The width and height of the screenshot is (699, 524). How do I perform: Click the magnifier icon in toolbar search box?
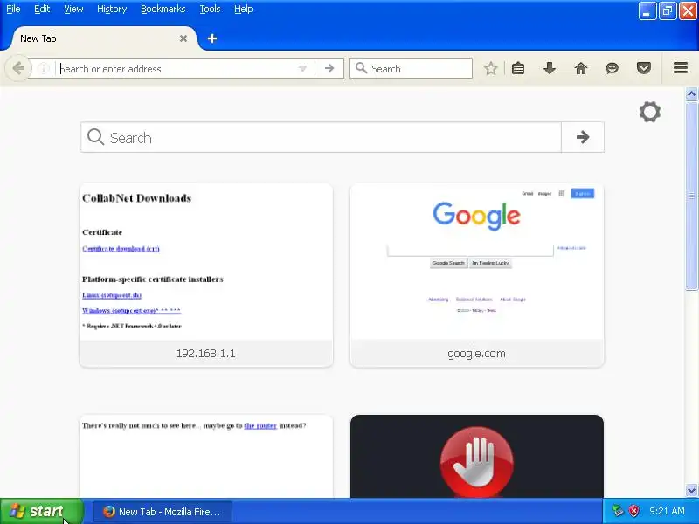pyautogui.click(x=361, y=69)
